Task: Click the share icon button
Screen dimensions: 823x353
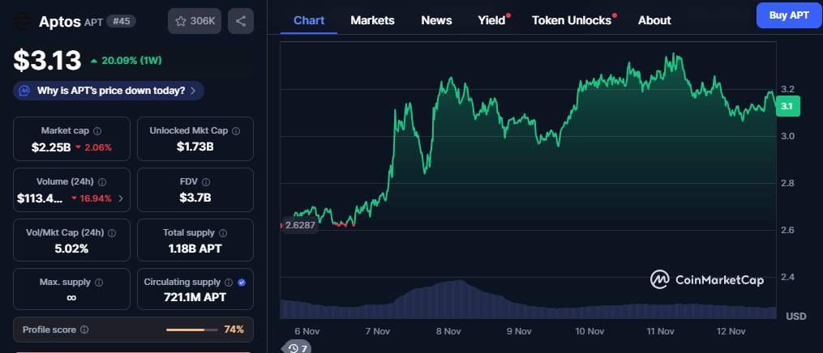Action: (241, 21)
